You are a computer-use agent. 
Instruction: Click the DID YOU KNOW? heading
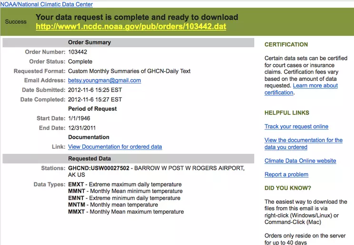(x=287, y=188)
